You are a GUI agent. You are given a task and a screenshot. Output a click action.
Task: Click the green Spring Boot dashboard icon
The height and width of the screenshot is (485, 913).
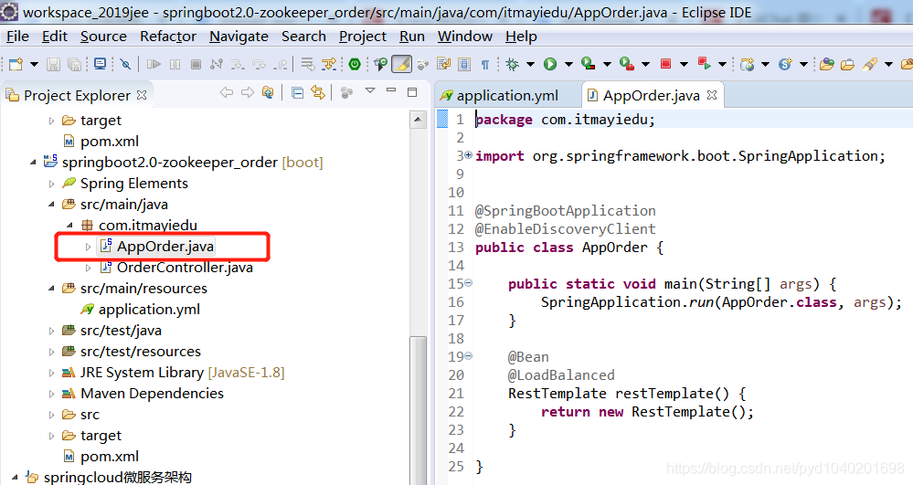[x=355, y=64]
